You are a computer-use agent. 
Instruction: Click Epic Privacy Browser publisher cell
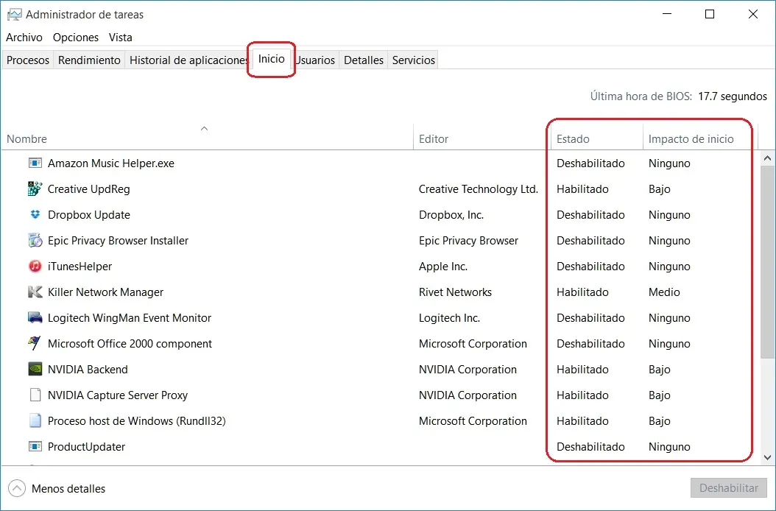[x=468, y=241]
